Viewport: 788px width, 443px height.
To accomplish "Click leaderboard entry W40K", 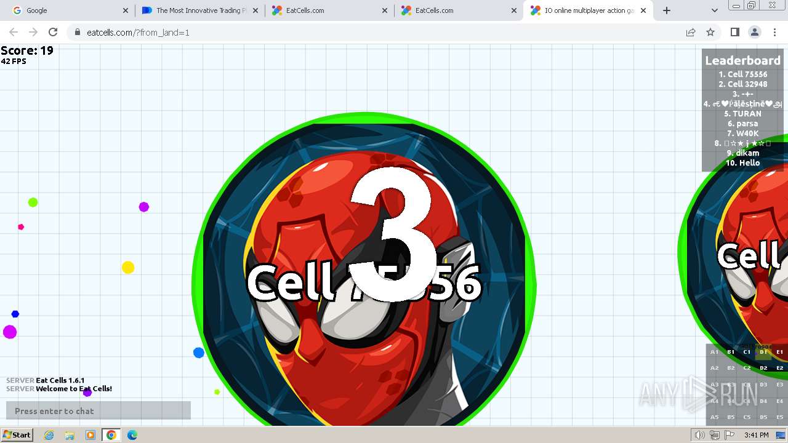I will tap(742, 134).
